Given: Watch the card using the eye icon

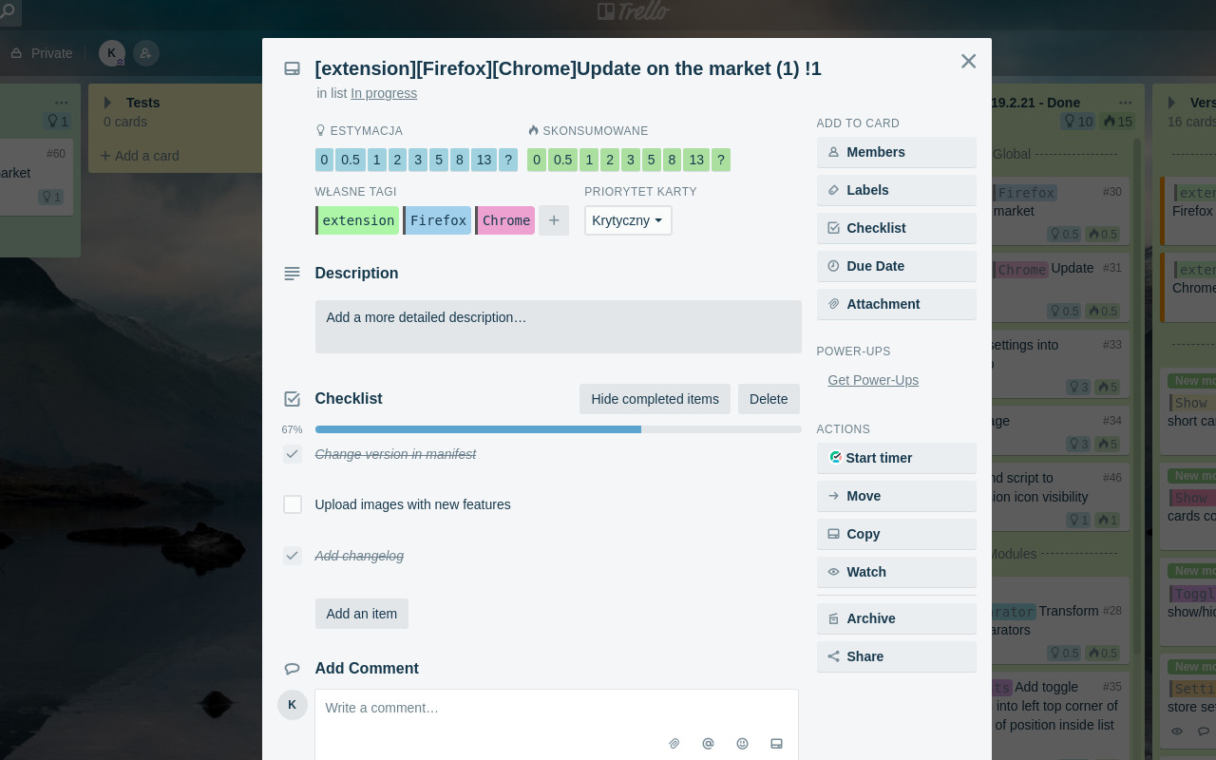Looking at the screenshot, I should (x=833, y=571).
